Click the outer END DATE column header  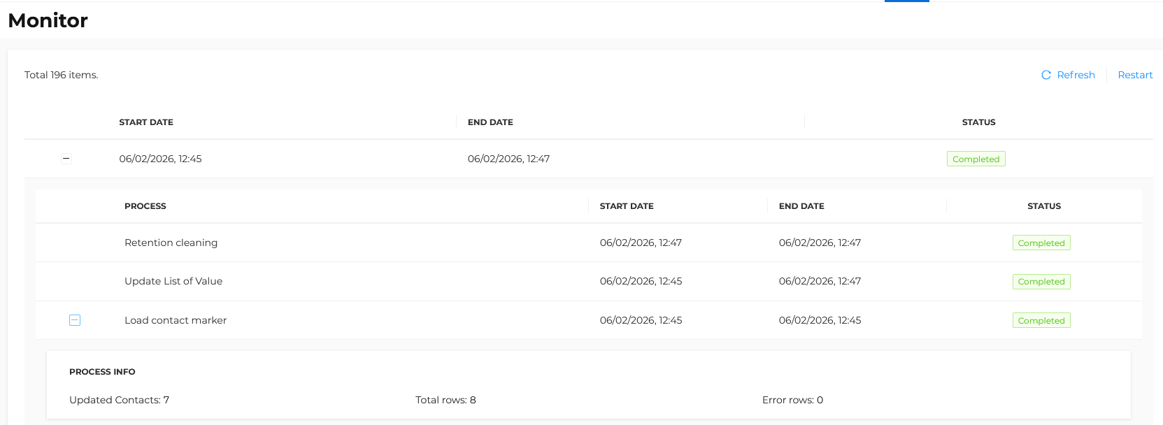[490, 122]
